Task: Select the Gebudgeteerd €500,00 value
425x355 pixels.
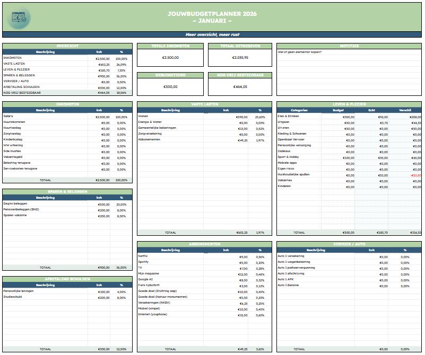Action: point(170,87)
